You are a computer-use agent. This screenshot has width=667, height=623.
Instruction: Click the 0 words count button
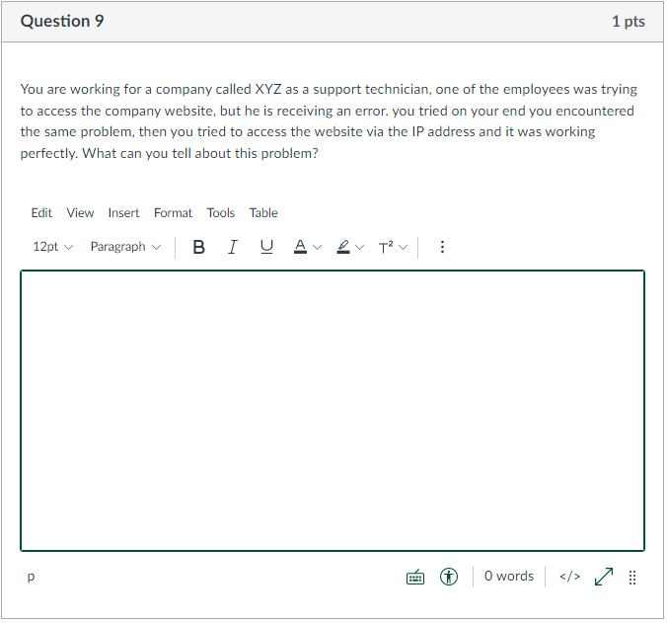[509, 577]
